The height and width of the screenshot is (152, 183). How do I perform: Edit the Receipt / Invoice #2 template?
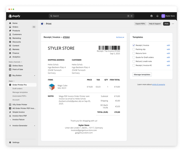168,65
